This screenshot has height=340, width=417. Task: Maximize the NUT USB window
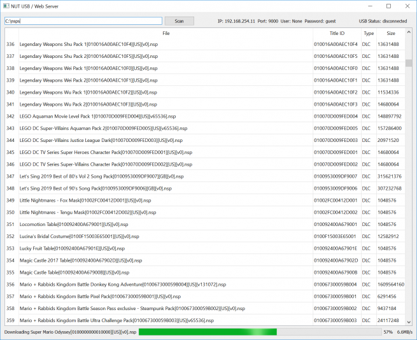coord(388,6)
